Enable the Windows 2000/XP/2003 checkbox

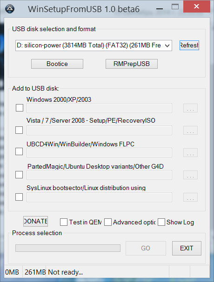20,108
